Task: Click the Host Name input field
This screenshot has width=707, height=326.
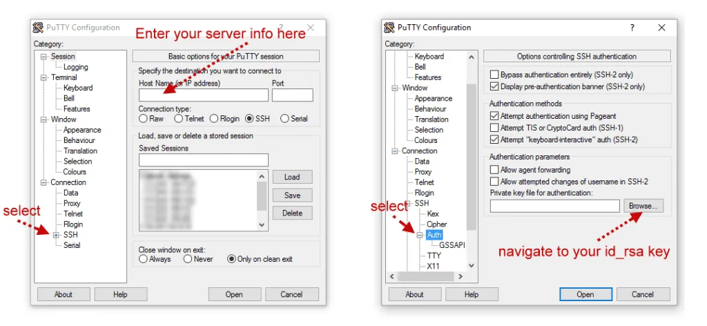Action: 204,95
